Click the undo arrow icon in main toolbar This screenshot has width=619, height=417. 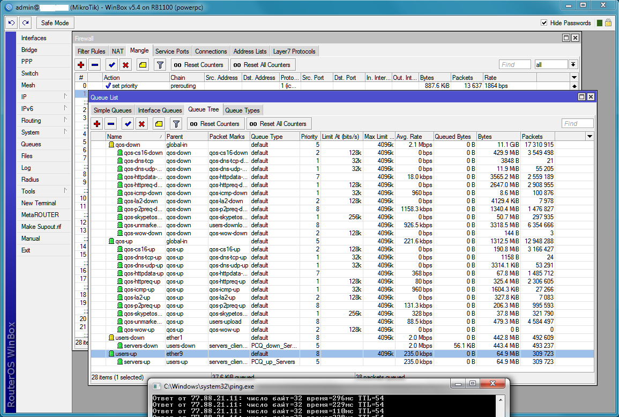[x=12, y=23]
